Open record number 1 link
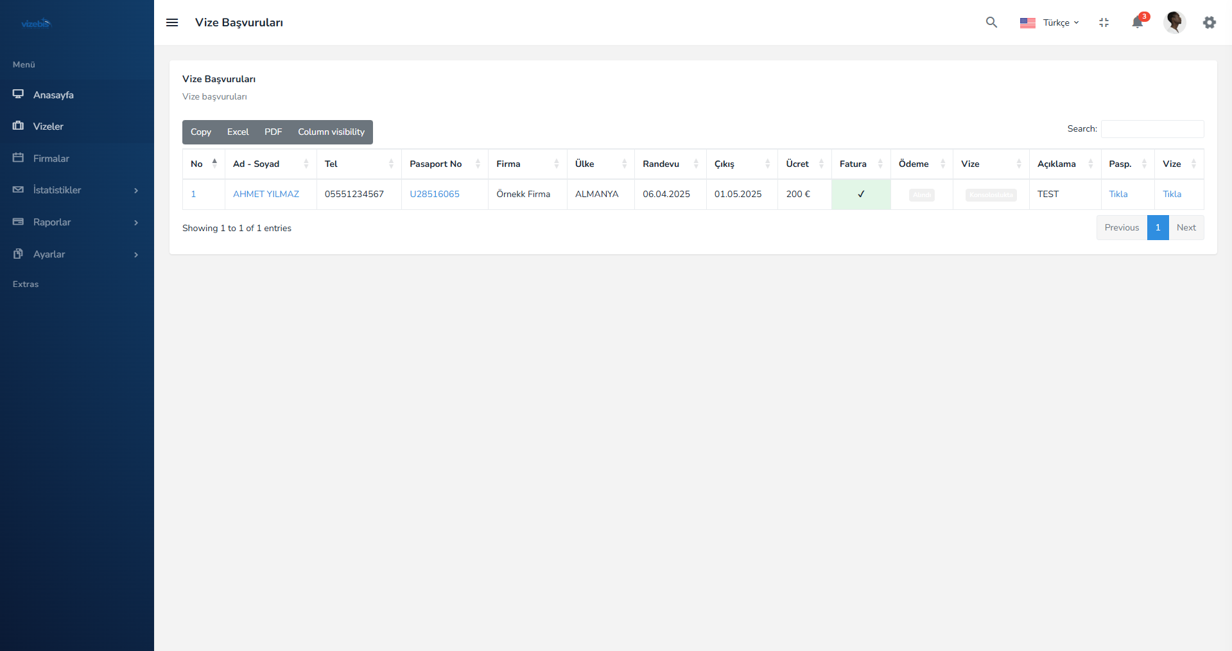 click(193, 194)
